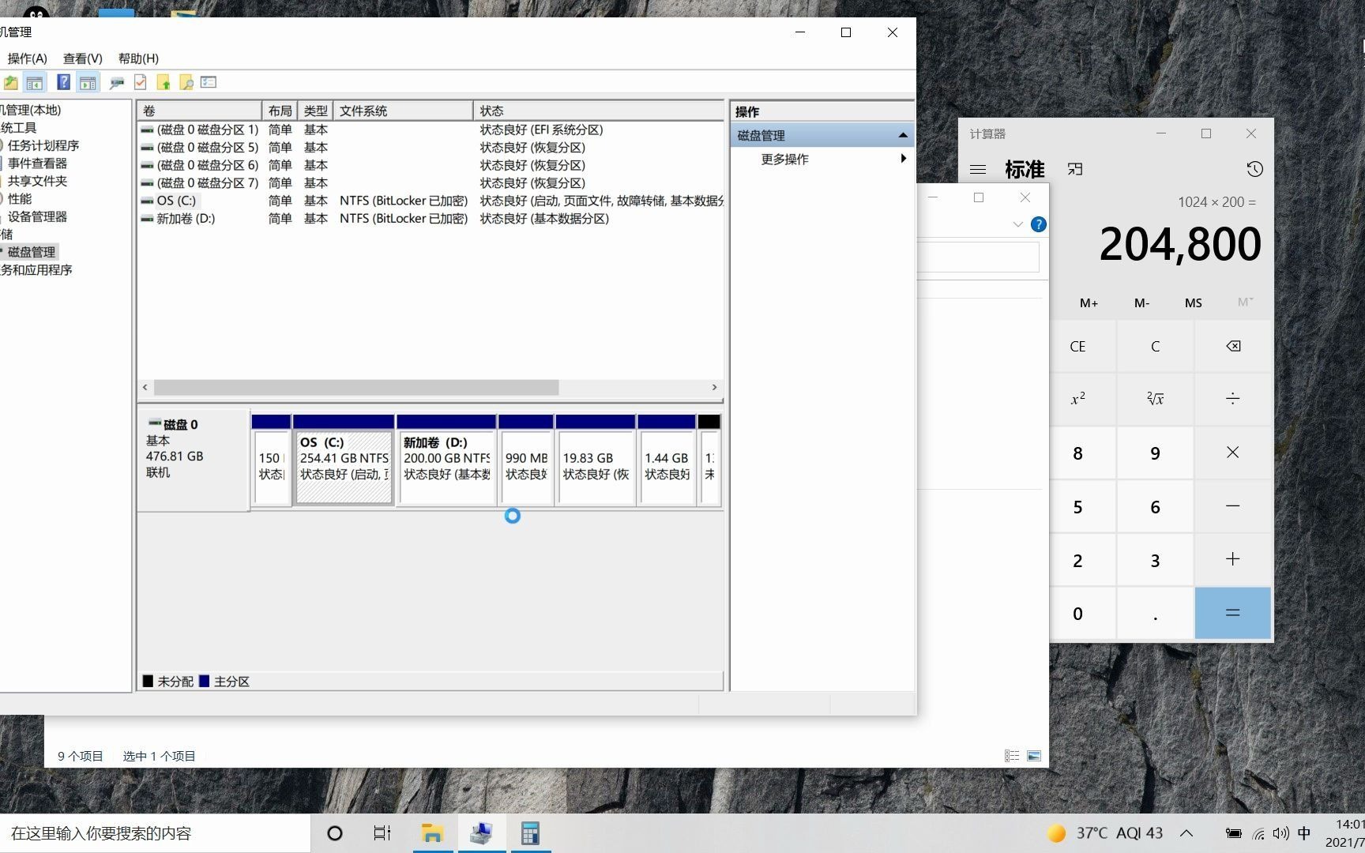The width and height of the screenshot is (1365, 853).
Task: Open help via the blue question mark toolbar icon
Action: 63,82
